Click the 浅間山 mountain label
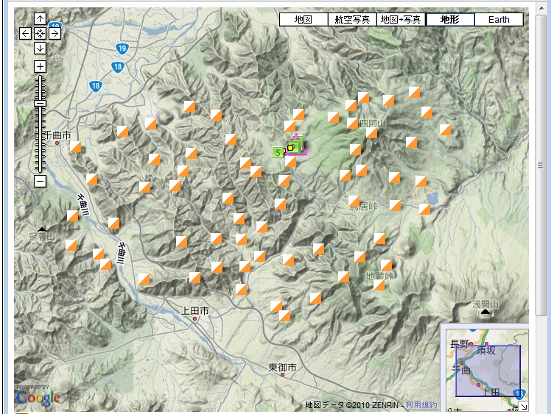551x414 pixels. pyautogui.click(x=485, y=304)
